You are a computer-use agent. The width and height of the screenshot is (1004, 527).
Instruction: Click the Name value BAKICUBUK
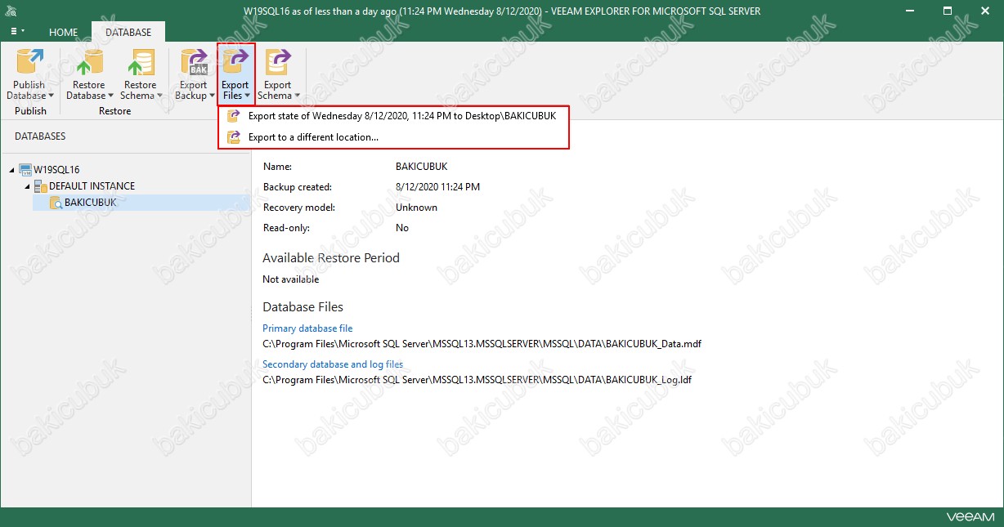coord(422,167)
